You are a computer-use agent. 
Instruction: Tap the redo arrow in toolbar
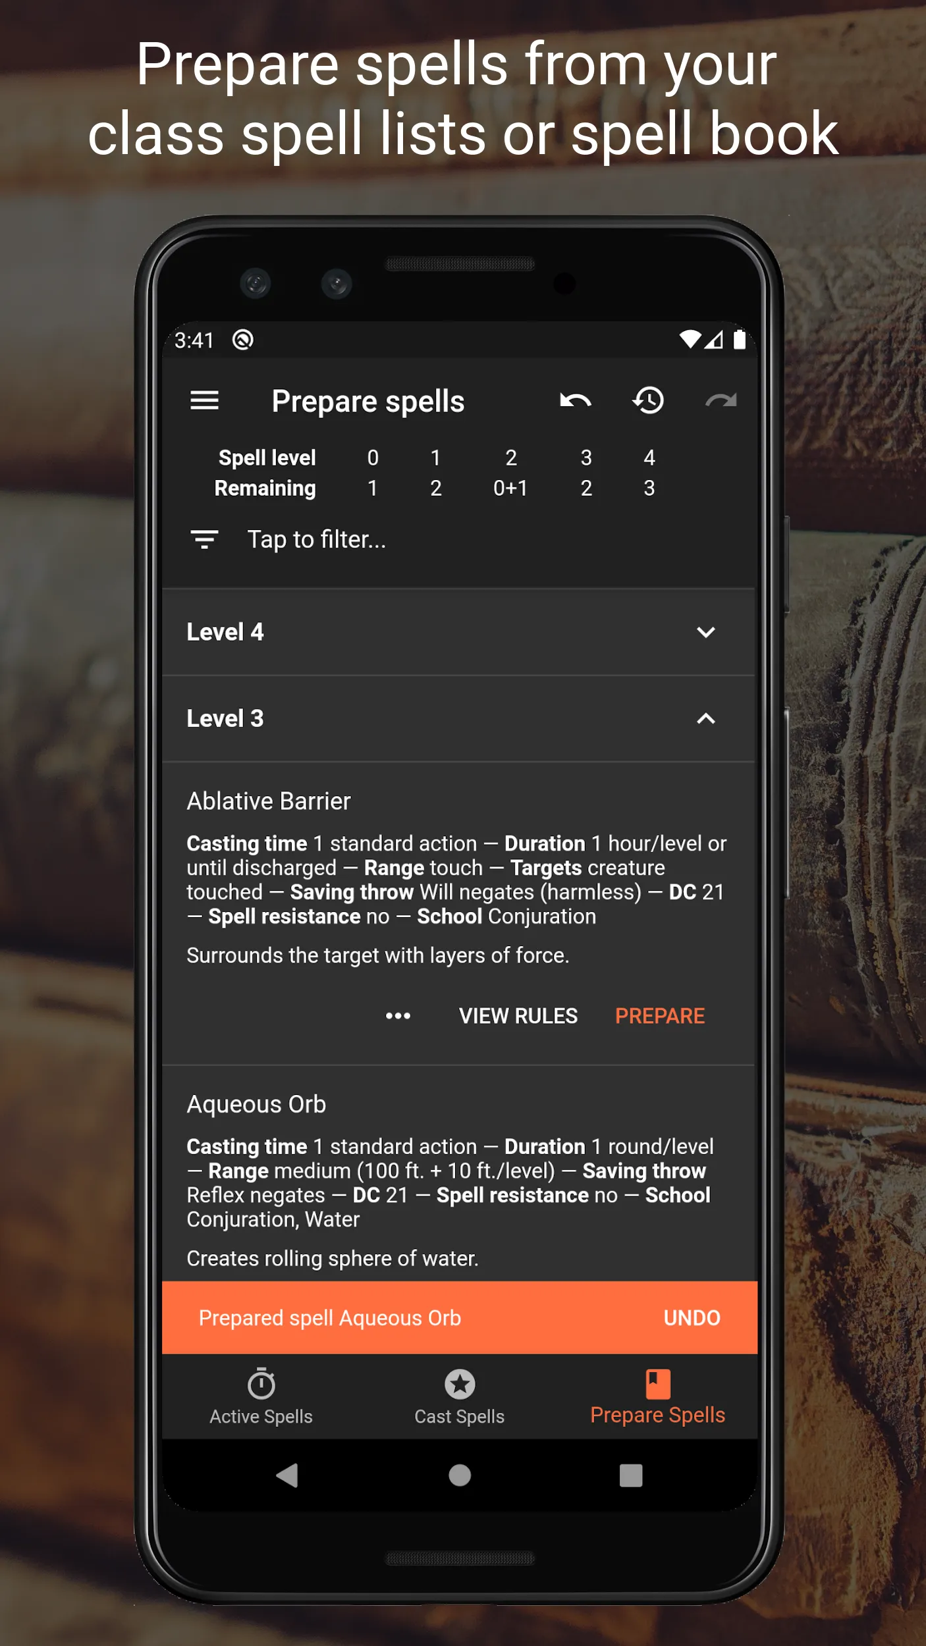(721, 400)
